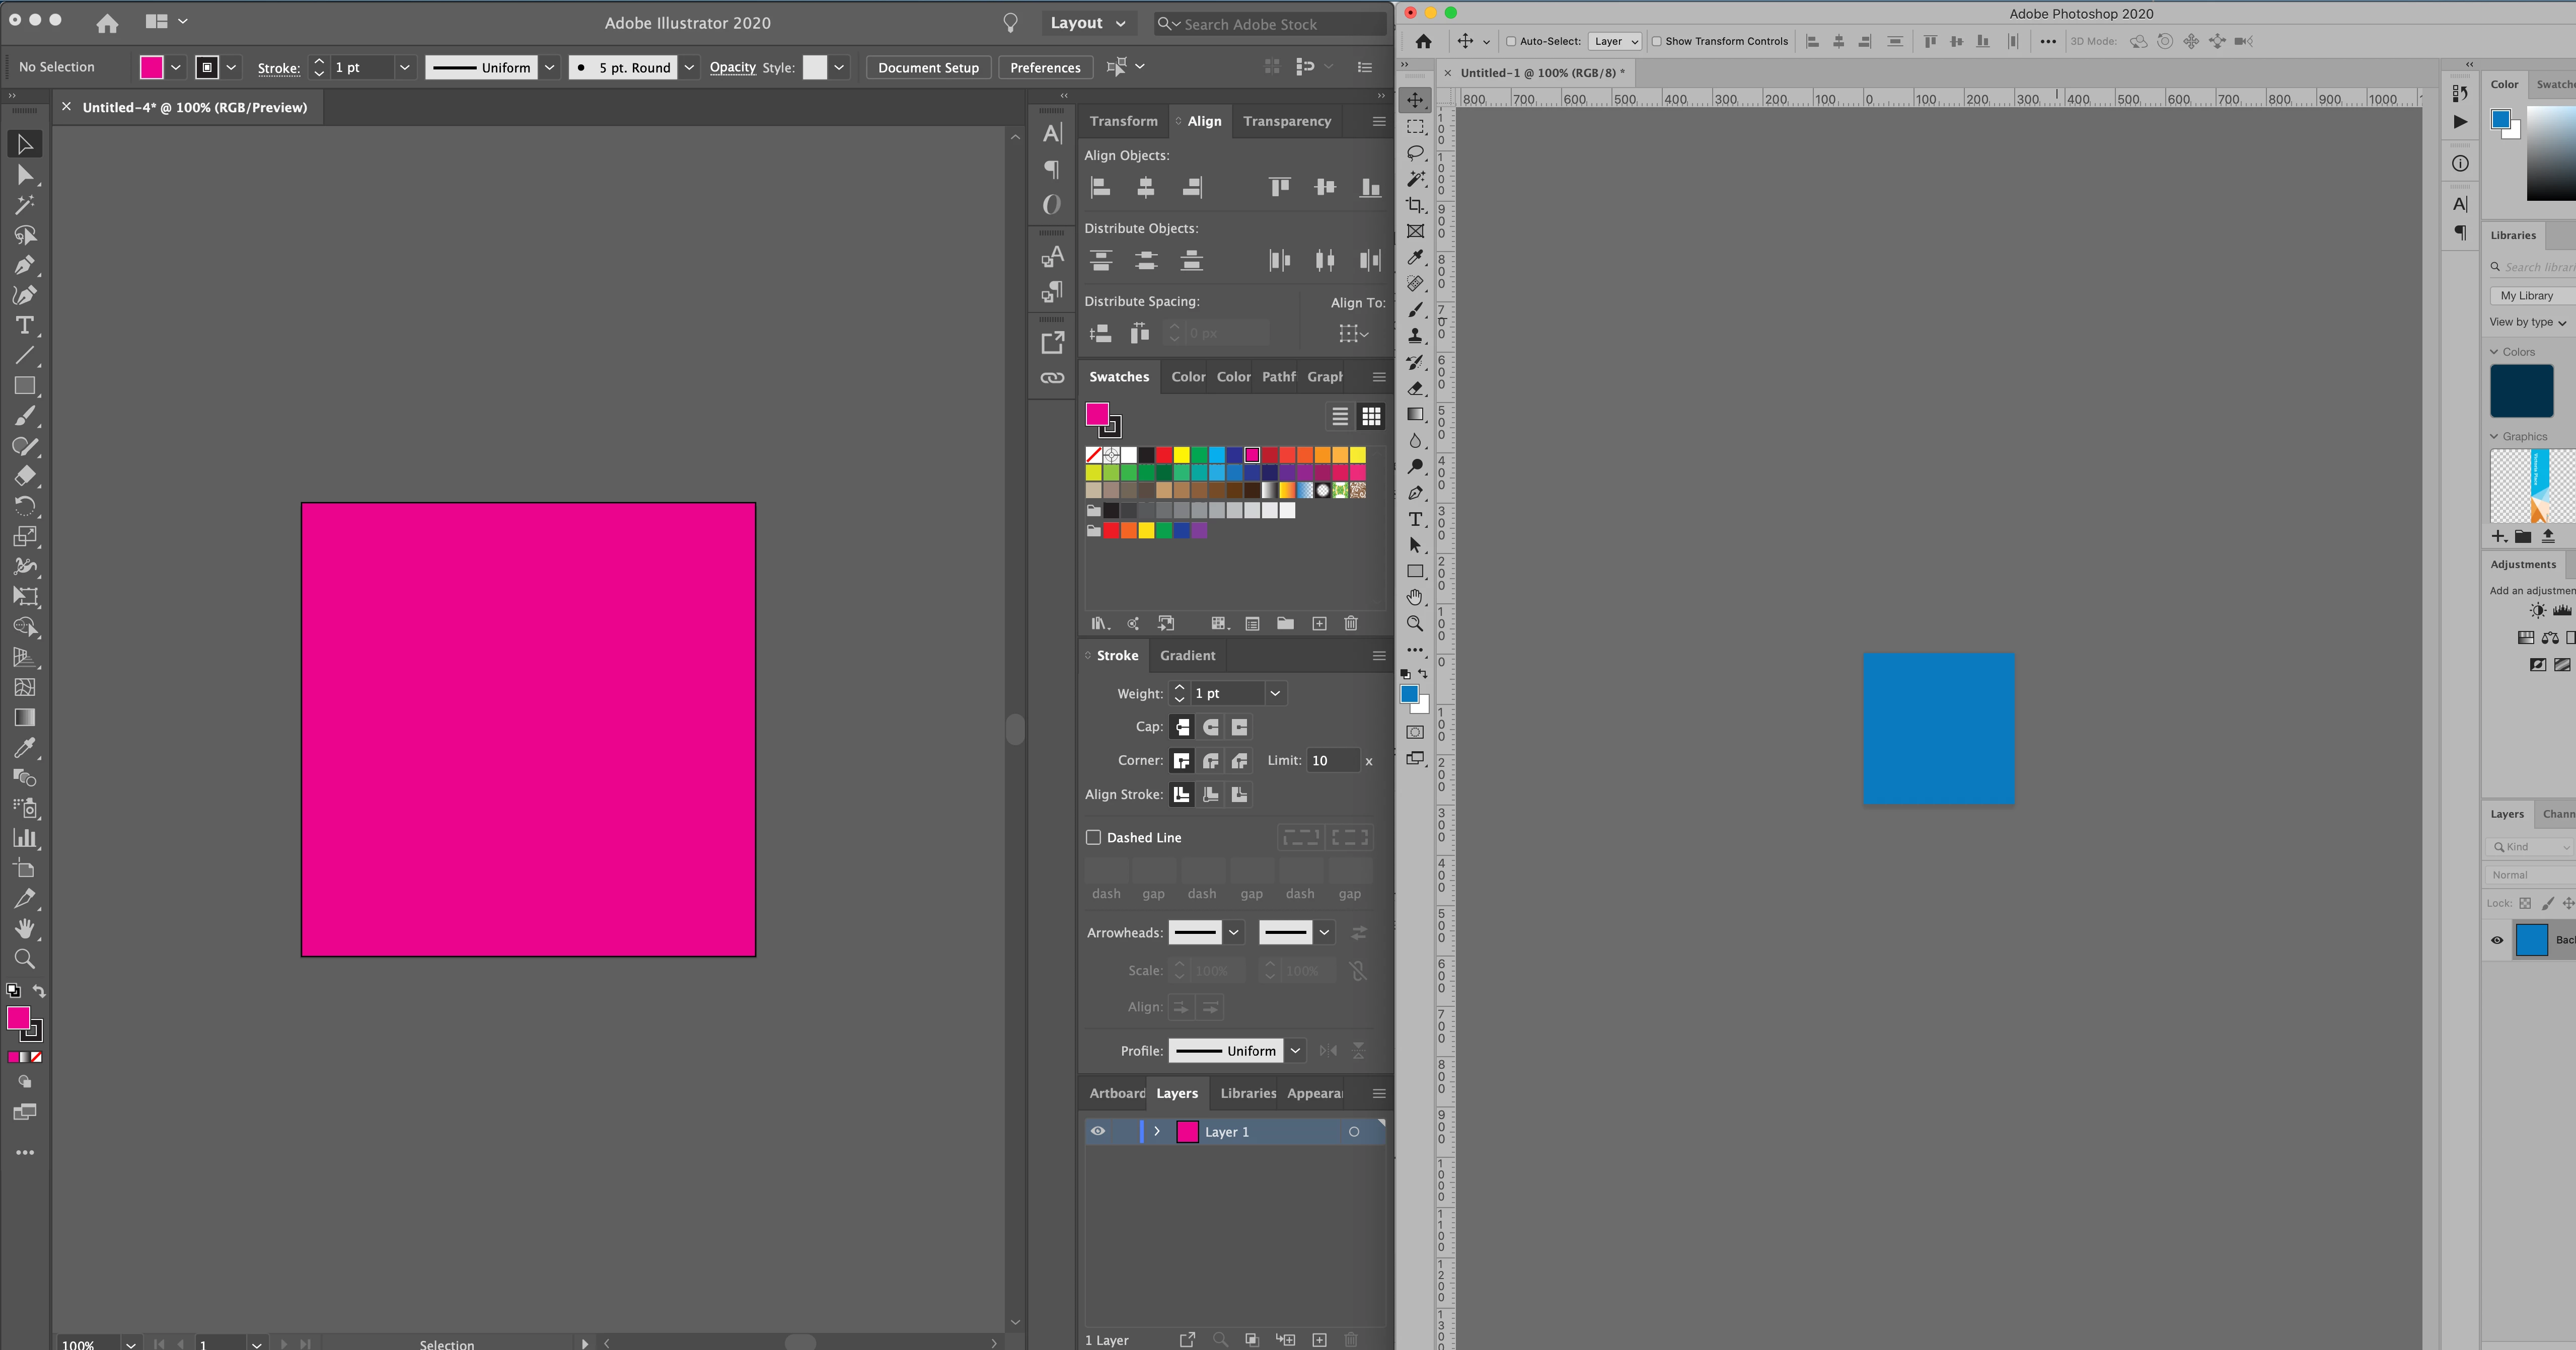Viewport: 2576px width, 1350px height.
Task: Check Show Transform Controls in Photoshop
Action: point(1657,41)
